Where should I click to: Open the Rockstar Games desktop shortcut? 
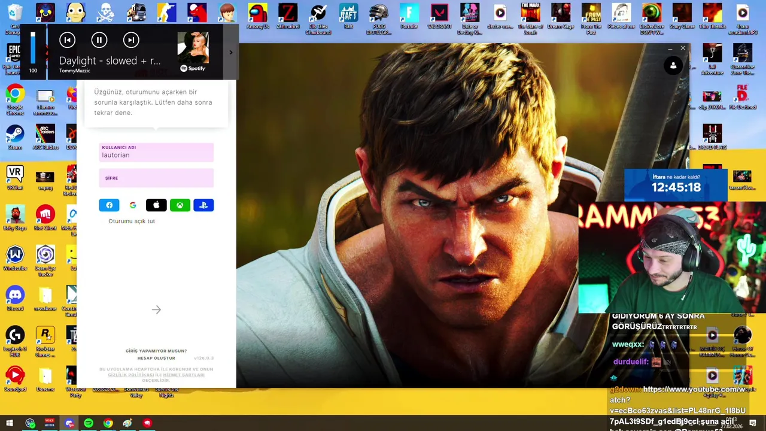(45, 342)
